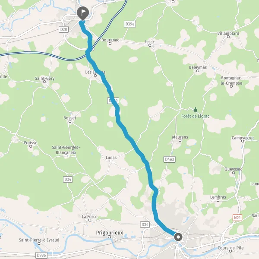
Task: Select the D20 road shield
Action: coord(63,29)
